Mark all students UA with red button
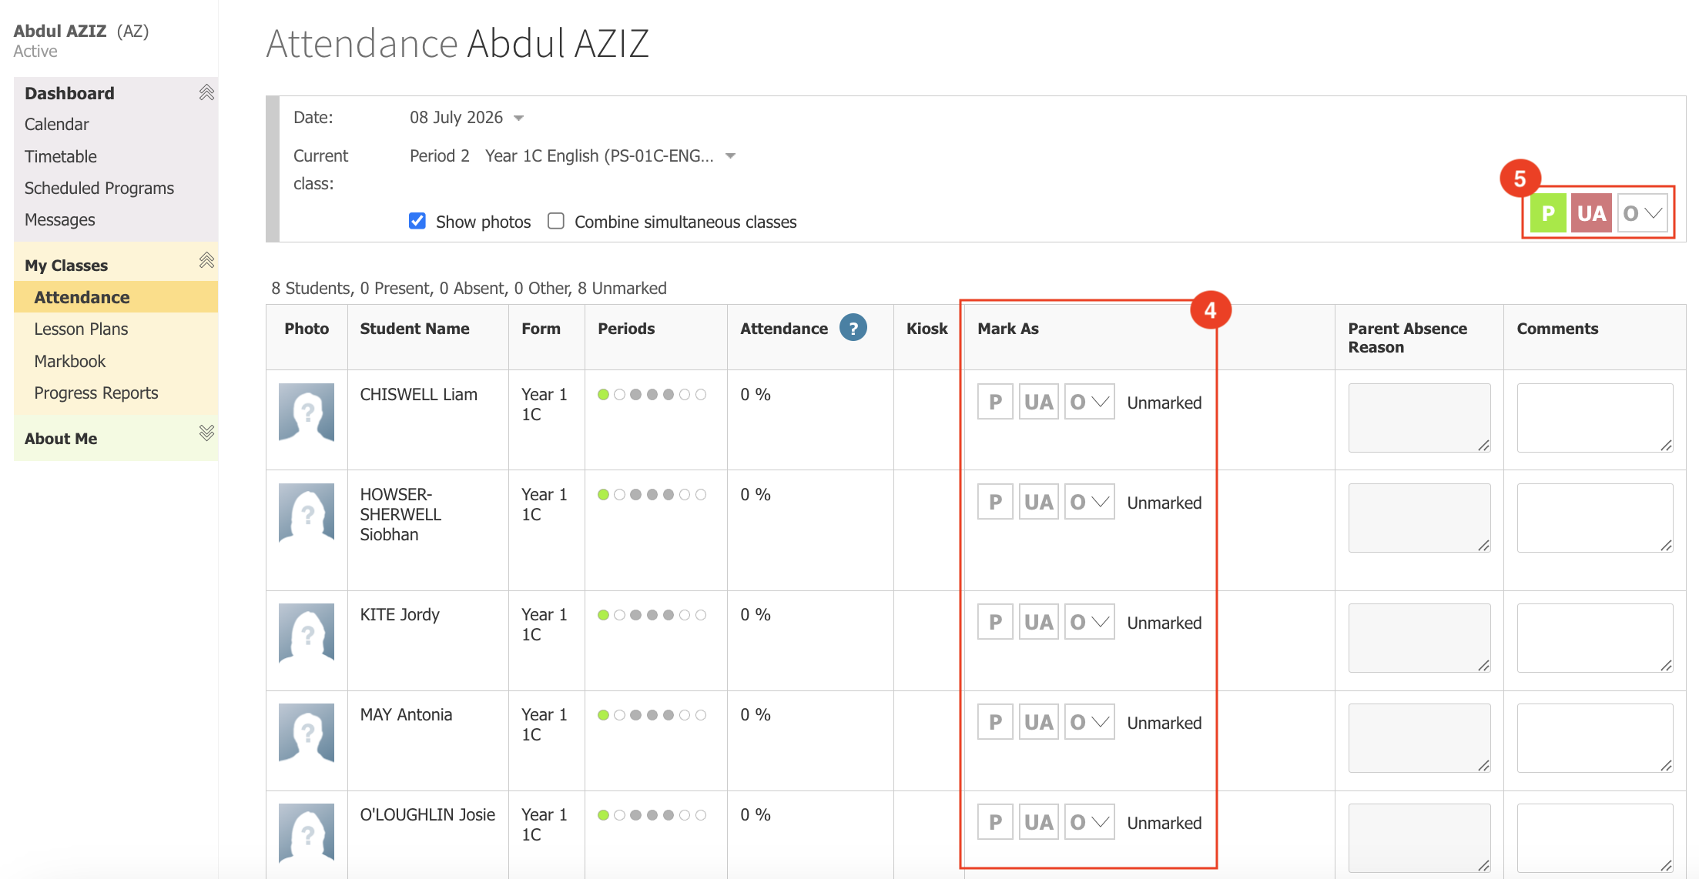The width and height of the screenshot is (1699, 879). [1591, 213]
